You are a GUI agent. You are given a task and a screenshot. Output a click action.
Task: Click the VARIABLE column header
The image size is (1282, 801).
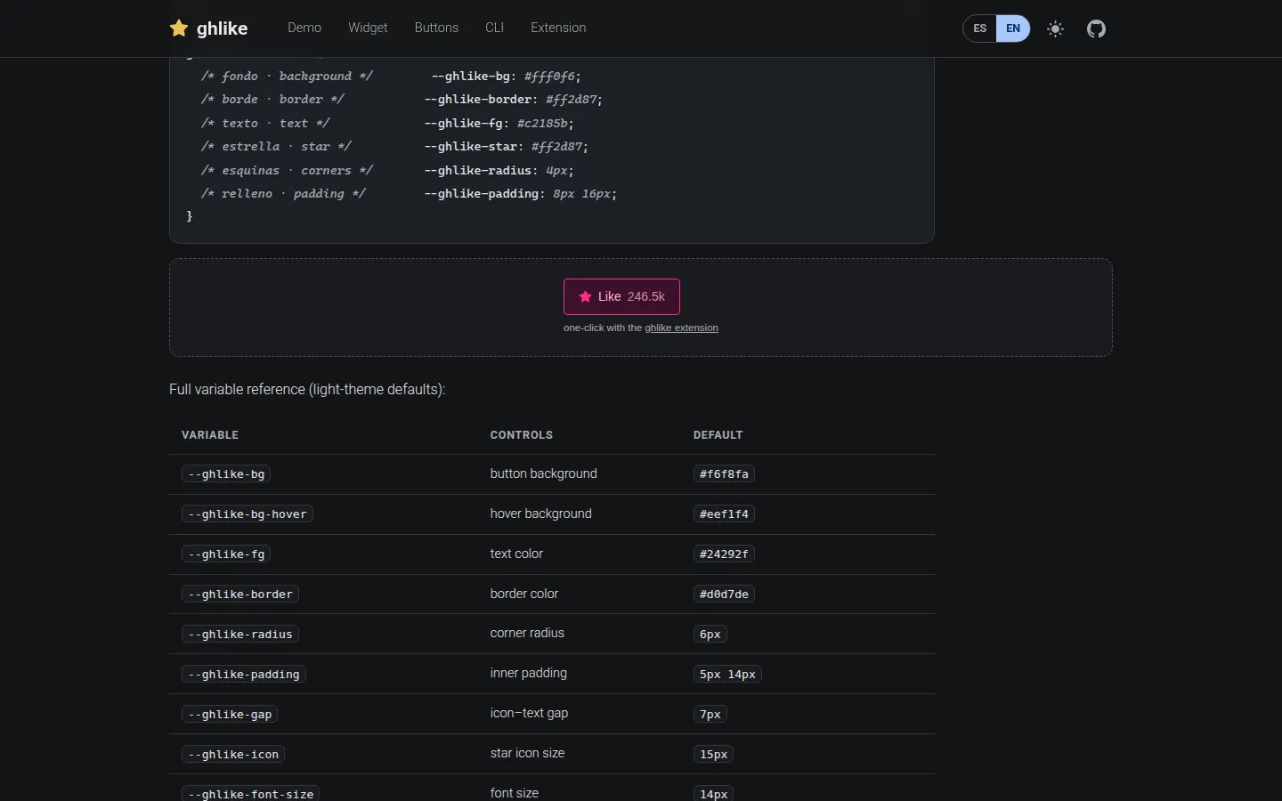pyautogui.click(x=210, y=435)
